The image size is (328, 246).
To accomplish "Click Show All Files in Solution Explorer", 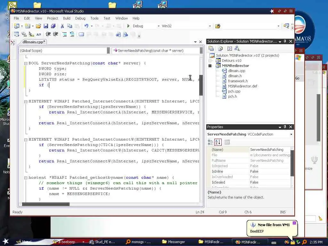I will pos(220,49).
